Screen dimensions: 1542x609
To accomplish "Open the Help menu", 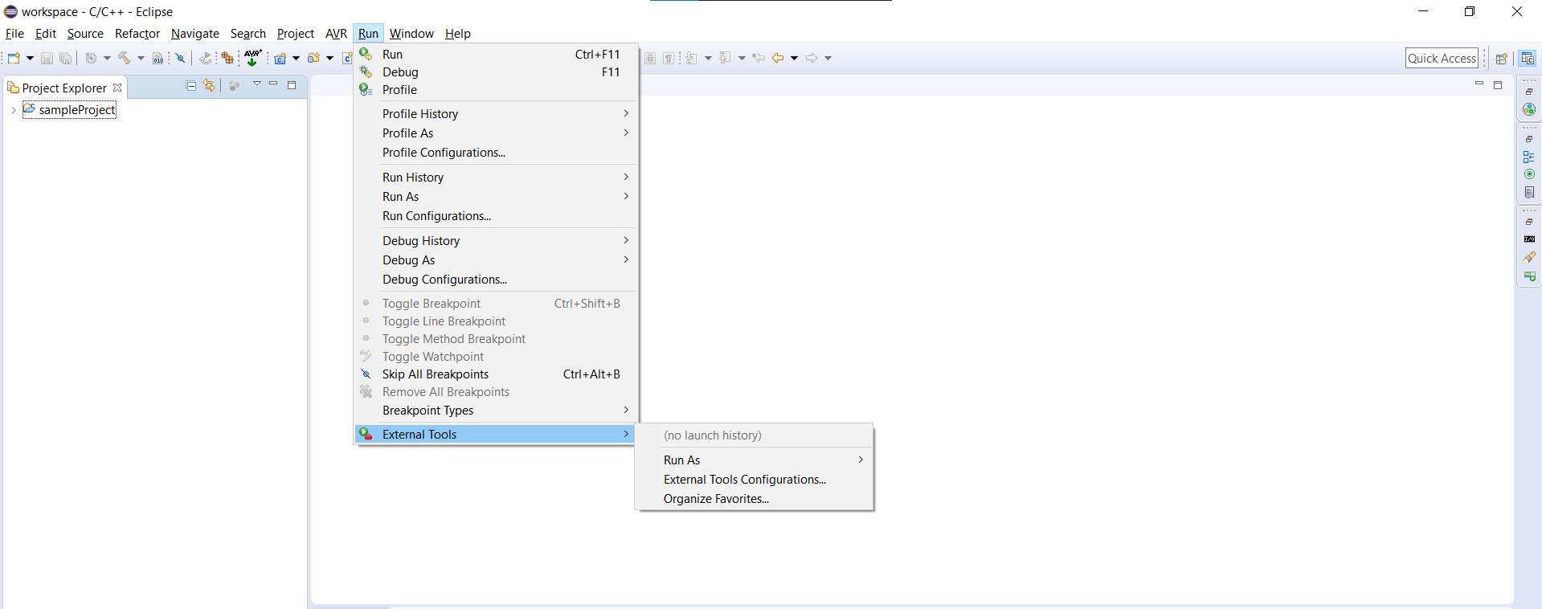I will [458, 34].
